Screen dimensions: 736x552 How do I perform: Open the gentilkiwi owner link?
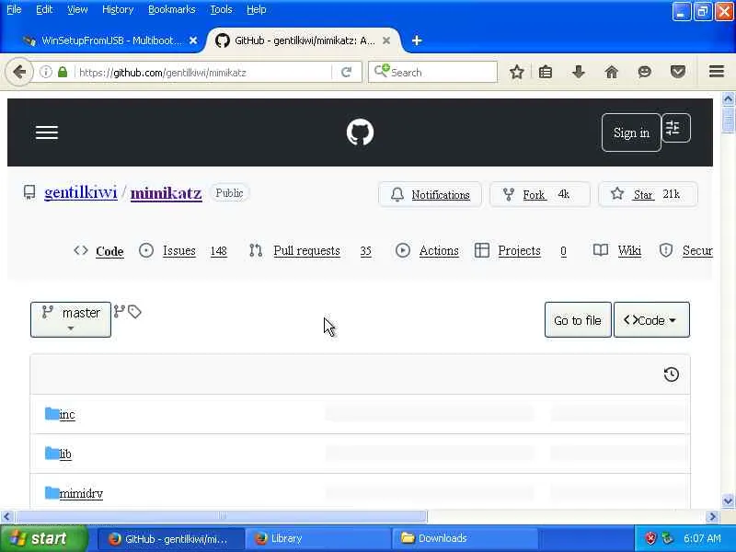[81, 192]
